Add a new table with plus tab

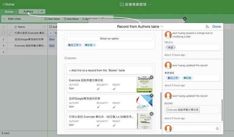pyautogui.click(x=42, y=11)
